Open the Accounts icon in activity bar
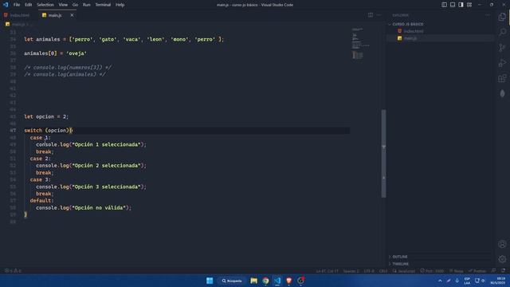The height and width of the screenshot is (287, 510). pos(502,244)
